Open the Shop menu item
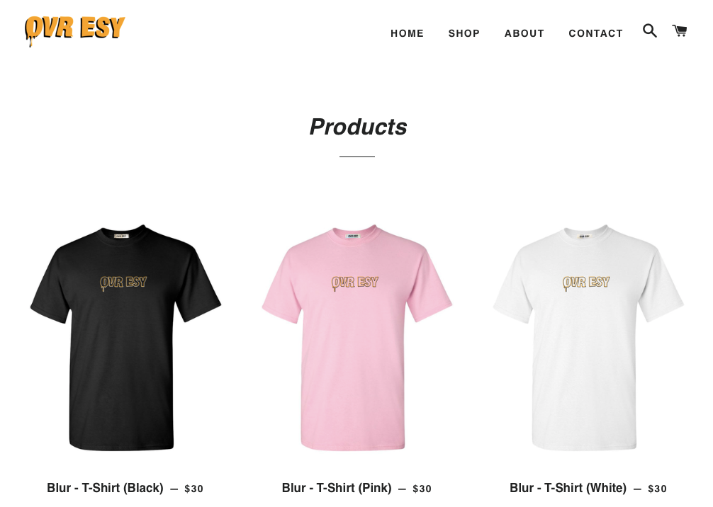The height and width of the screenshot is (507, 713). pos(464,33)
